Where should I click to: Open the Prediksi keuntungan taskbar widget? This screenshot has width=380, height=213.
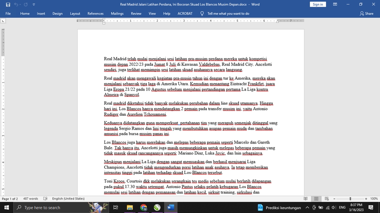tap(279, 207)
